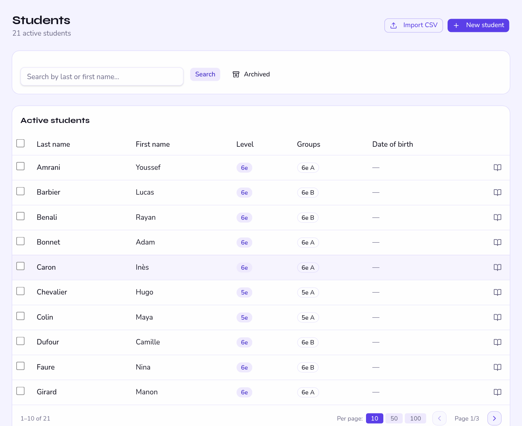This screenshot has width=522, height=426.
Task: Click last name Caron
Action: point(46,267)
